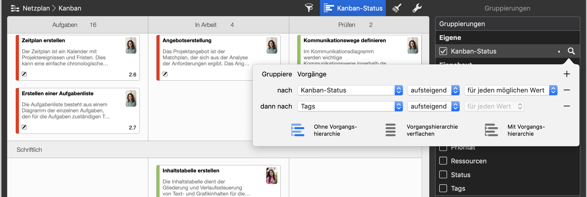587x197 pixels.
Task: Add a grouping level with plus icon
Action: click(567, 74)
